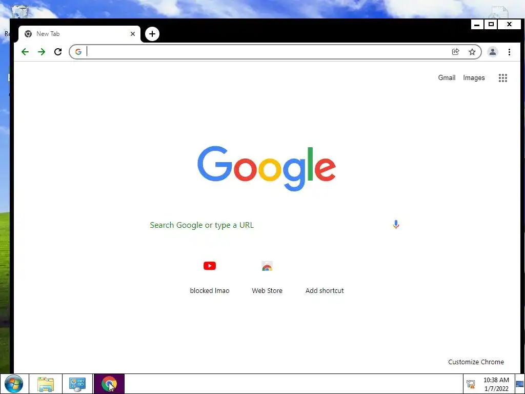Open the YouTube shortcut icon
Image resolution: width=525 pixels, height=394 pixels.
[210, 266]
